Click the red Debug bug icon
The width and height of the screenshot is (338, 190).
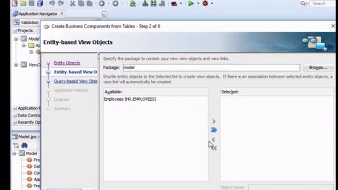point(205,3)
